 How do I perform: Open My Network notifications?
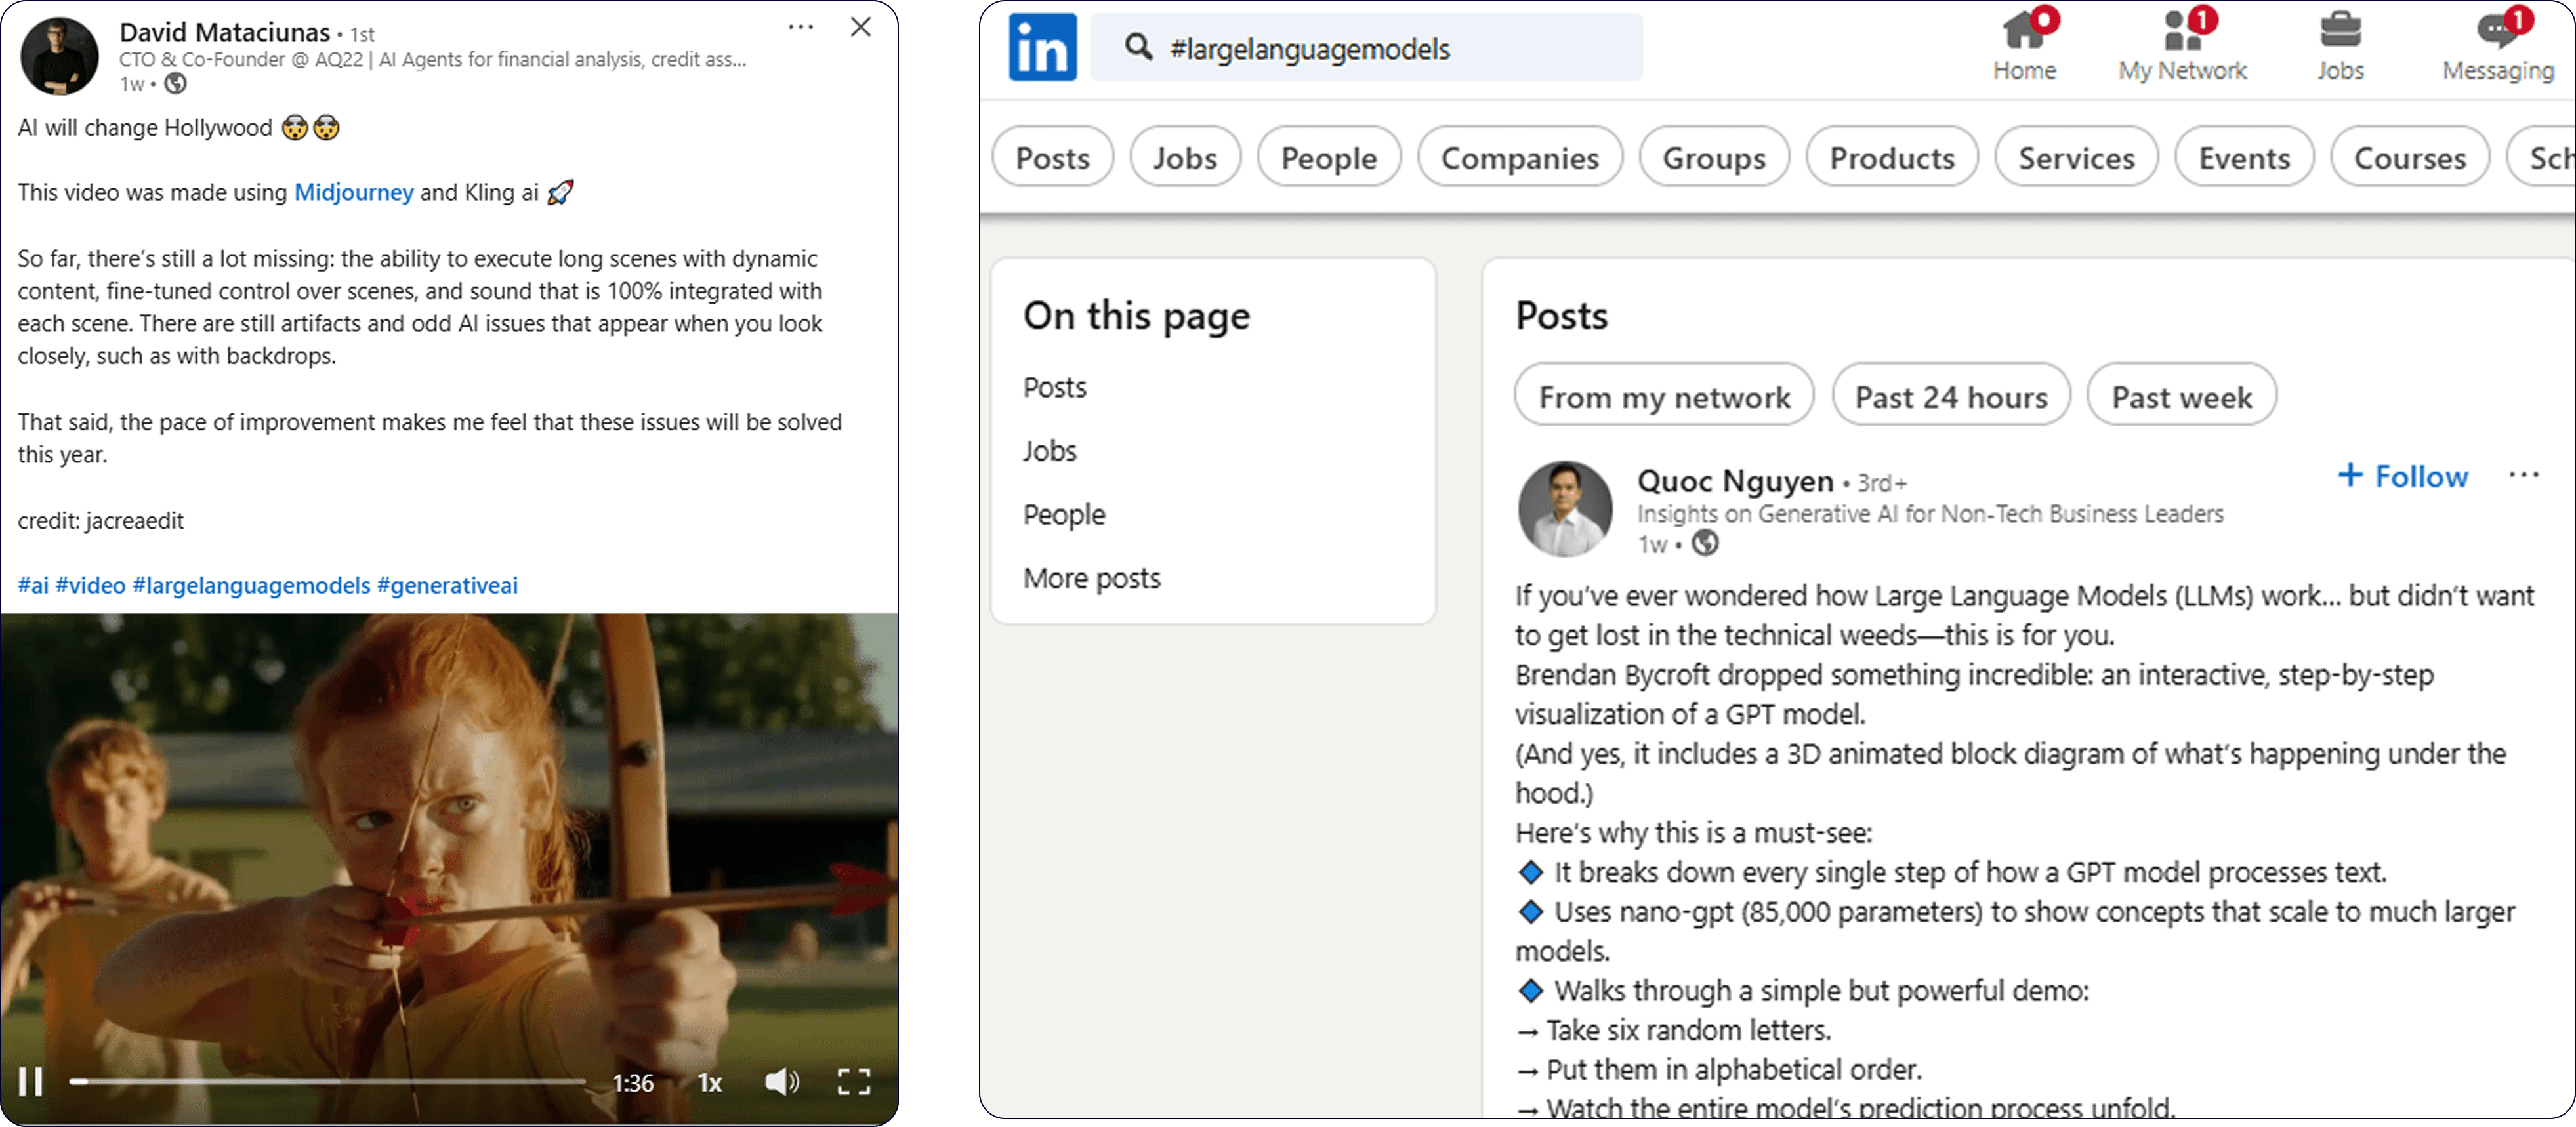pos(2182,46)
